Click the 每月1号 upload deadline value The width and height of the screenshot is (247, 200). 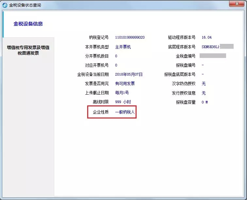click(x=122, y=93)
